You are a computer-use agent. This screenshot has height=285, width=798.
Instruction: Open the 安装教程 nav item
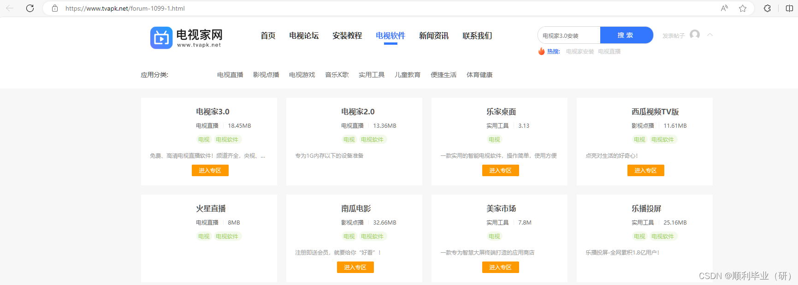point(347,36)
